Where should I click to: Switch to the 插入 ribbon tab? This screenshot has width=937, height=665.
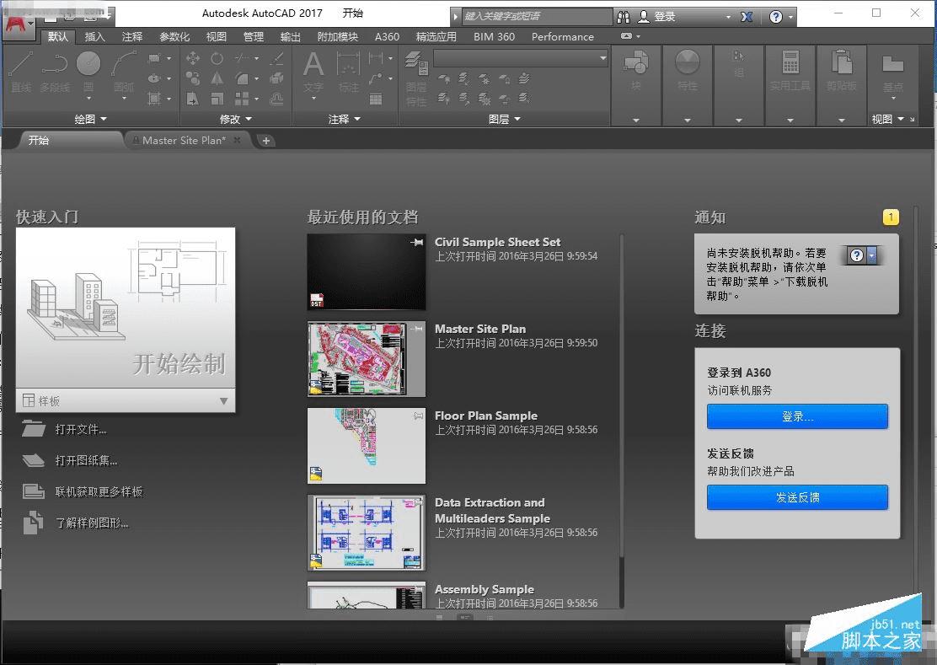tap(95, 37)
